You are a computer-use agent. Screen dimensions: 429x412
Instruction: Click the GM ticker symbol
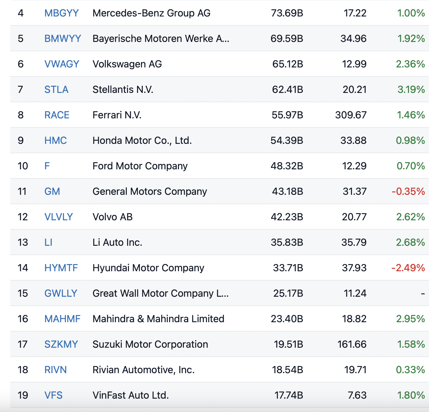tap(52, 191)
